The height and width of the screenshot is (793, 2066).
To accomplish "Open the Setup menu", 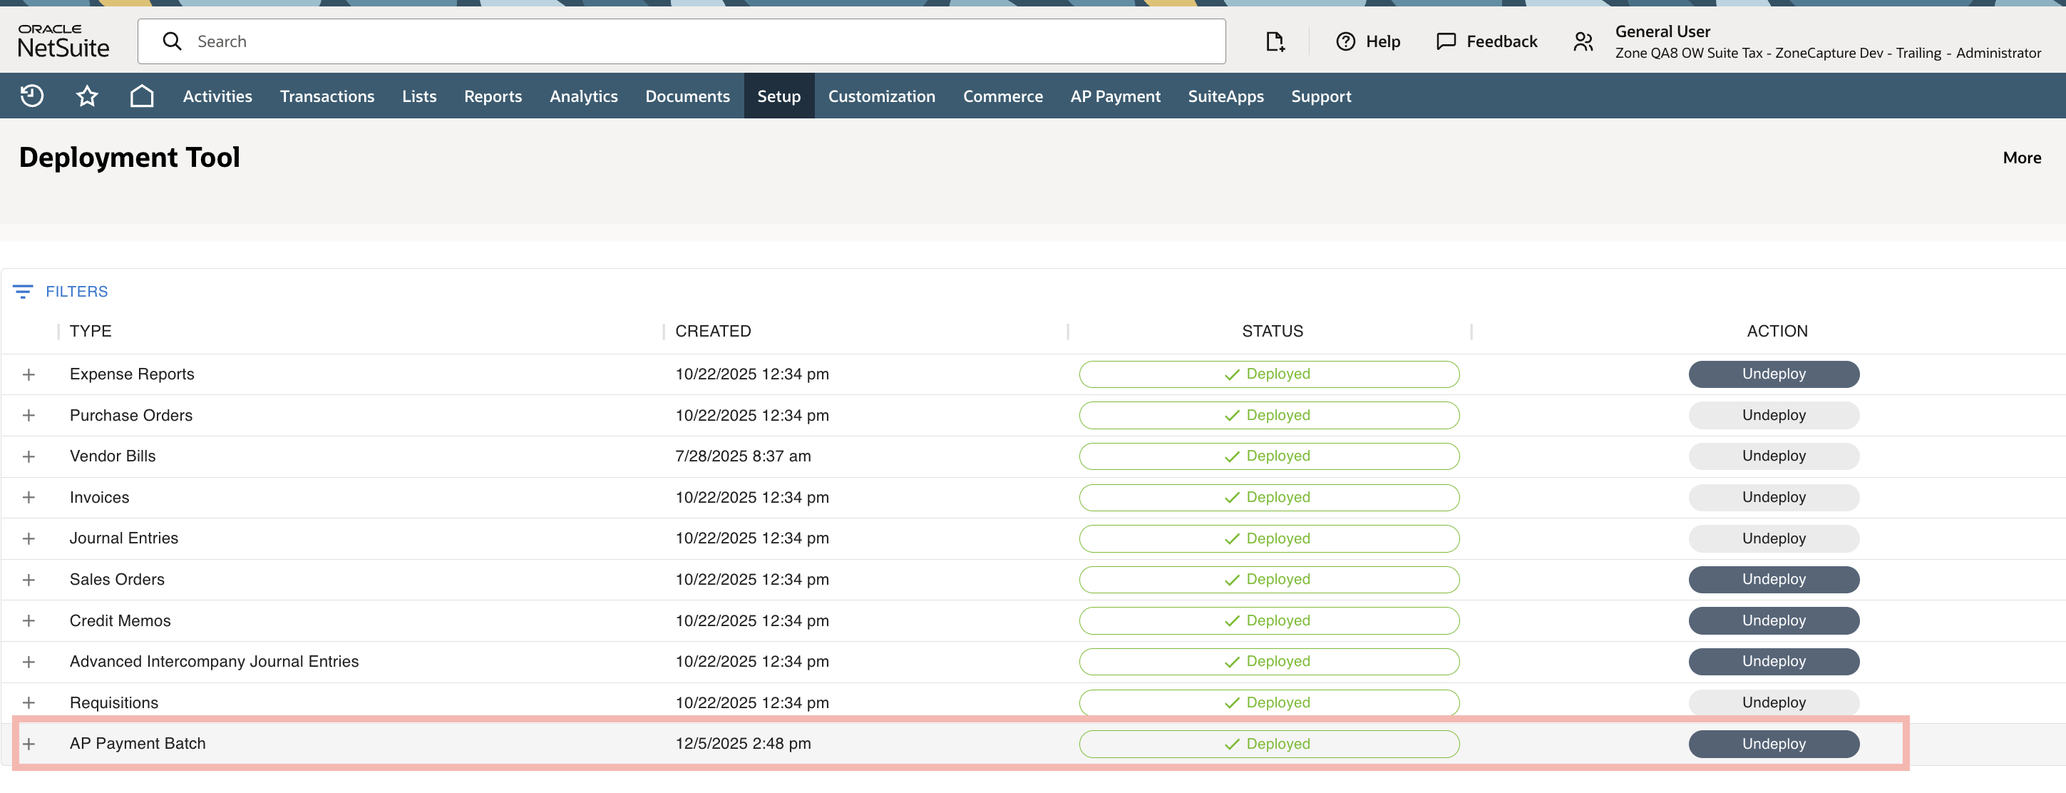I will click(778, 96).
